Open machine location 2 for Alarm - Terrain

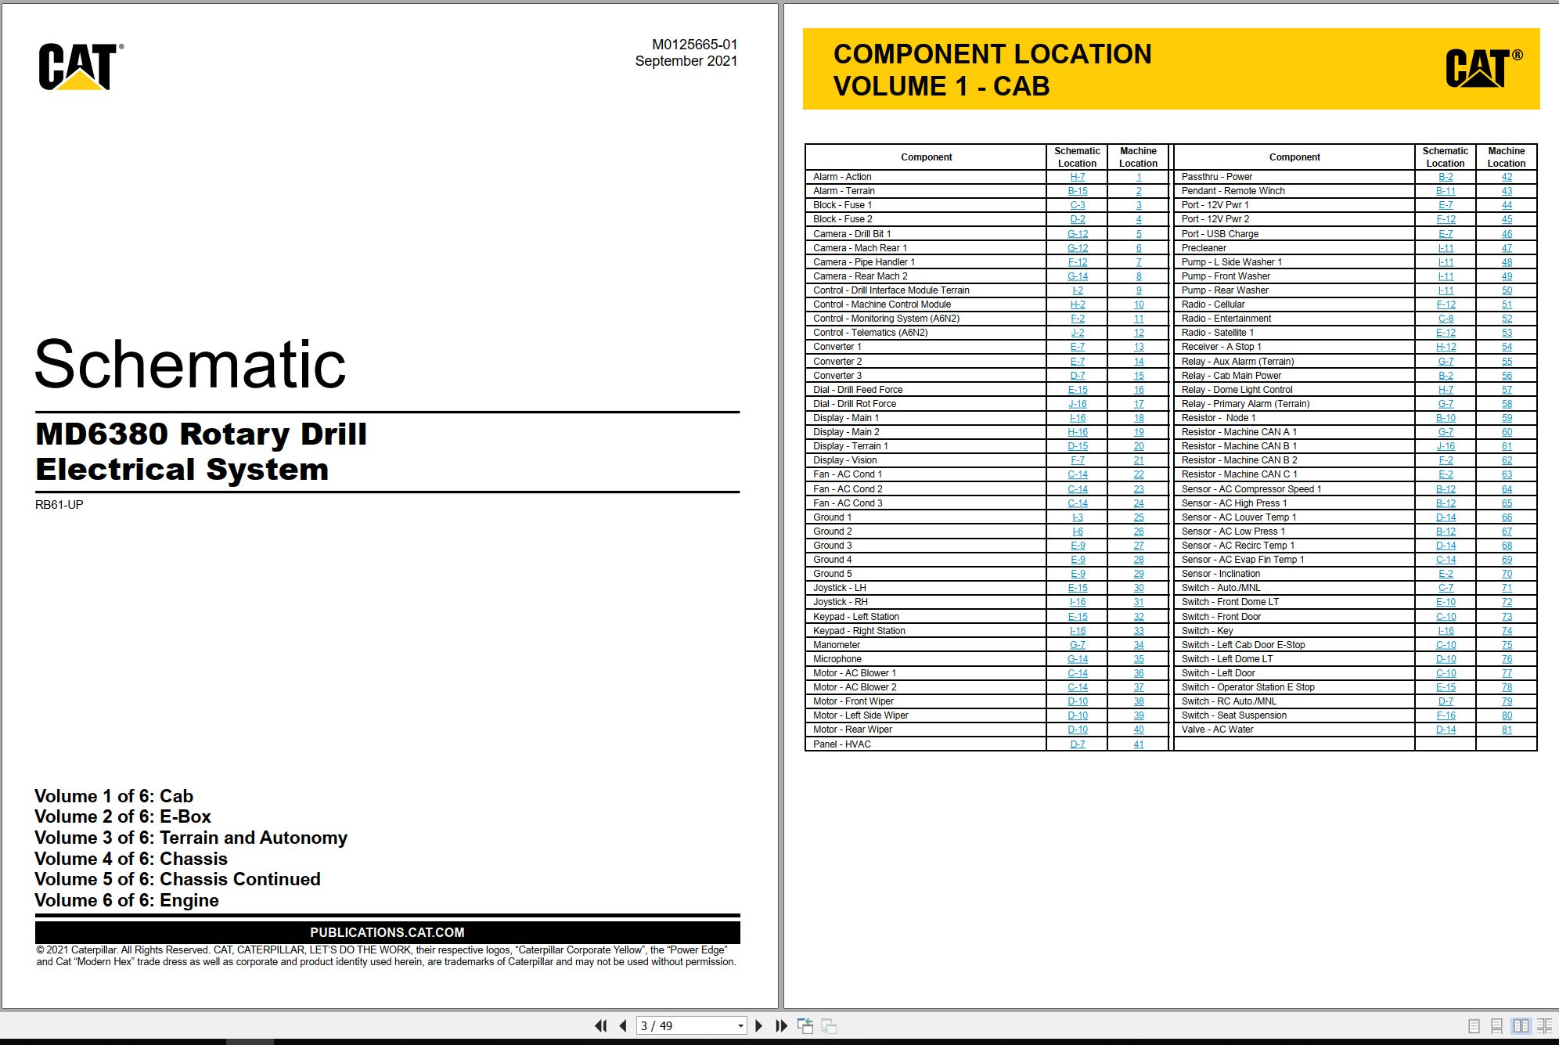(x=1138, y=191)
